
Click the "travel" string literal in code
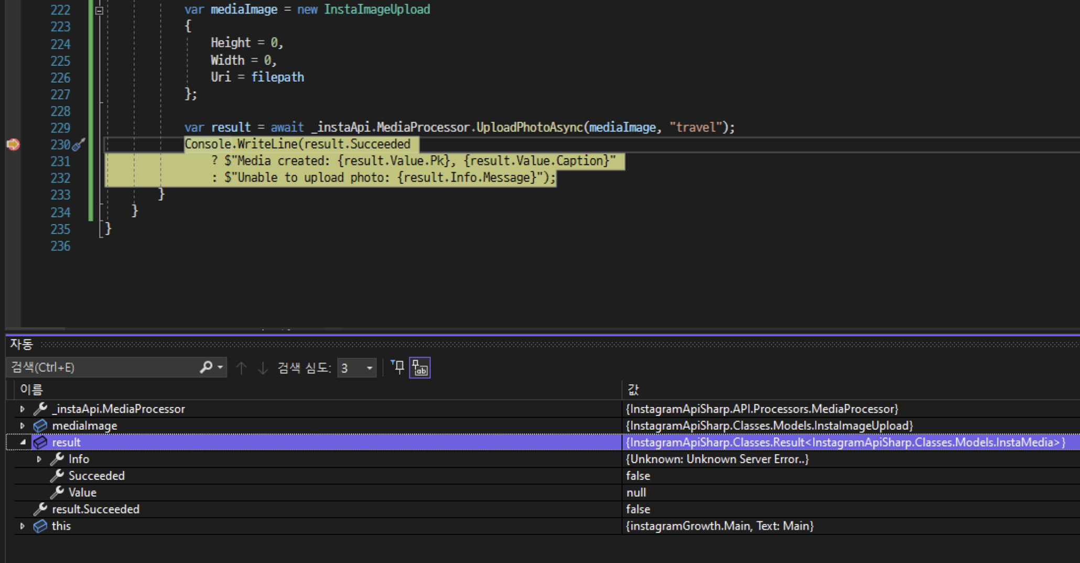(696, 127)
